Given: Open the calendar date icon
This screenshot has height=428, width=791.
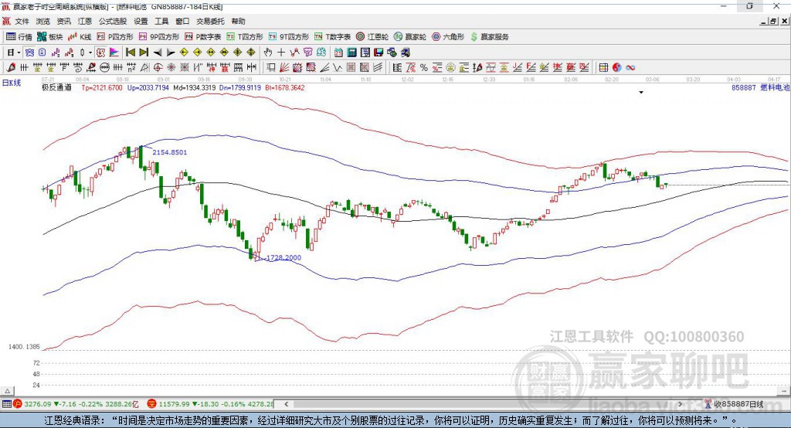Looking at the screenshot, I should (338, 52).
